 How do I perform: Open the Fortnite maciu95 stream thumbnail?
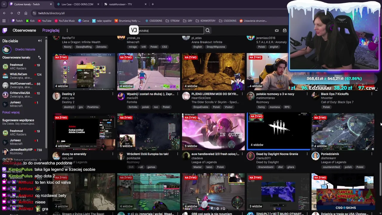(149, 72)
